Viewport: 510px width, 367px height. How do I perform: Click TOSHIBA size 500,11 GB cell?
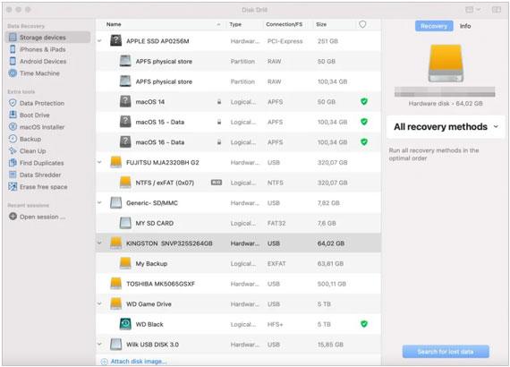(x=332, y=284)
